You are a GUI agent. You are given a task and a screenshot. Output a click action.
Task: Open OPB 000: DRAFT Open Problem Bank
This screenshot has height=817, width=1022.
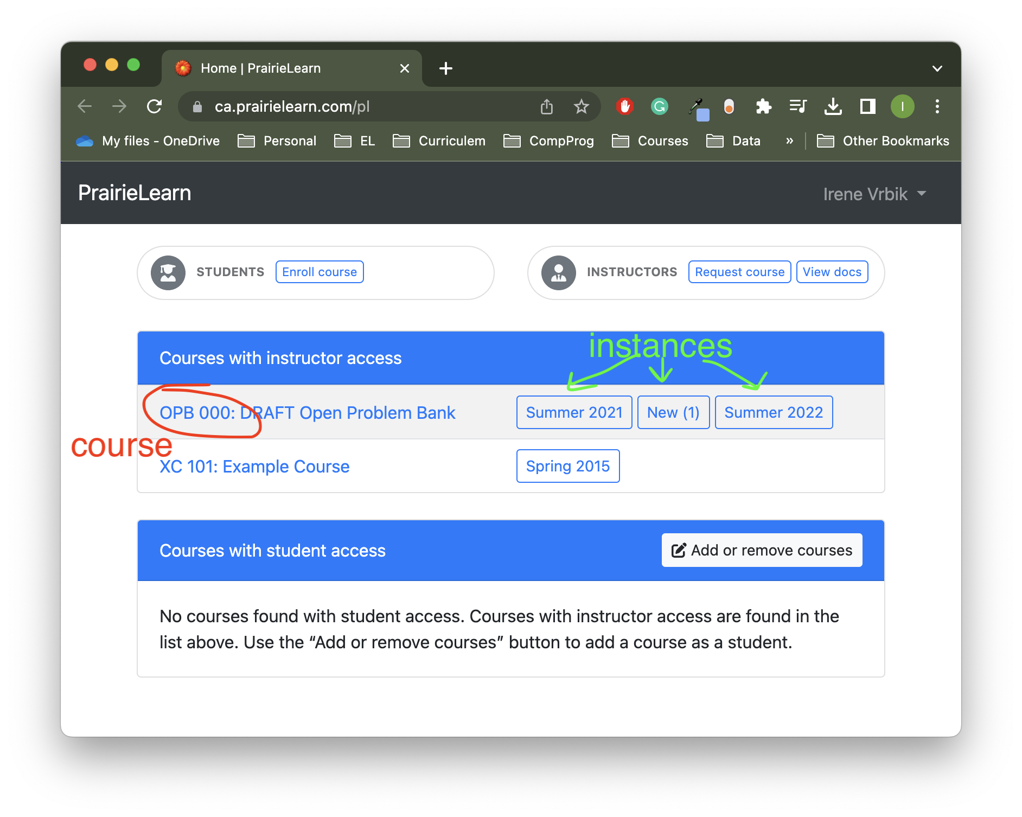[x=307, y=413]
